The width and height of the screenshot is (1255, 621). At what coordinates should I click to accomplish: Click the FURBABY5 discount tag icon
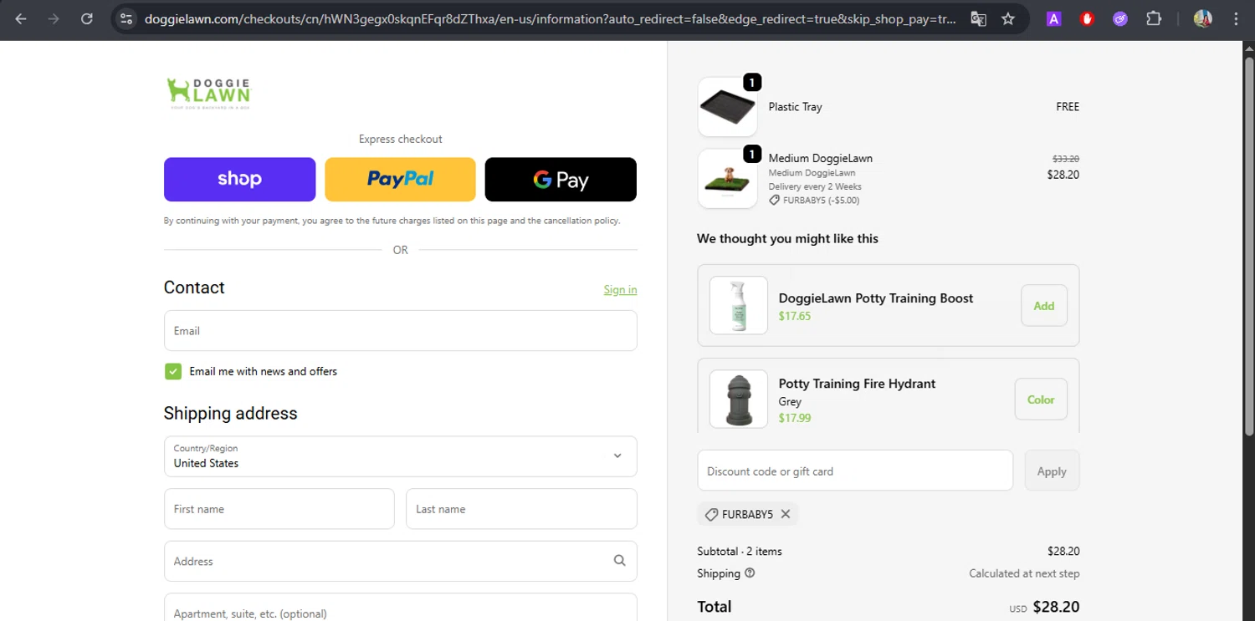pos(711,514)
